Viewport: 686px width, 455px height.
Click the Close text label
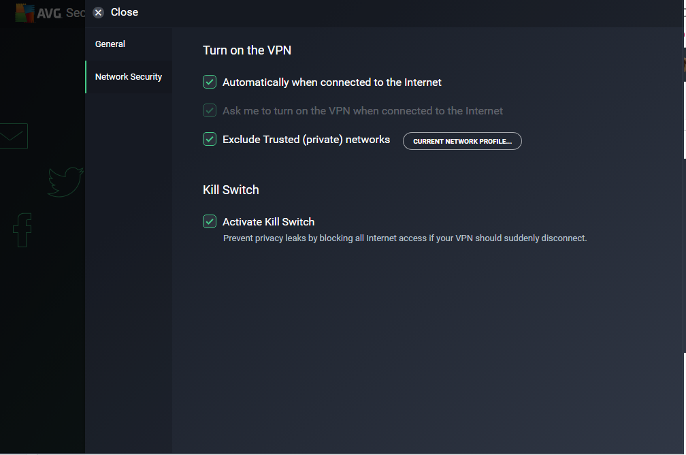(125, 12)
